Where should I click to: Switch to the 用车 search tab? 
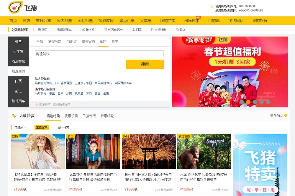(115, 42)
